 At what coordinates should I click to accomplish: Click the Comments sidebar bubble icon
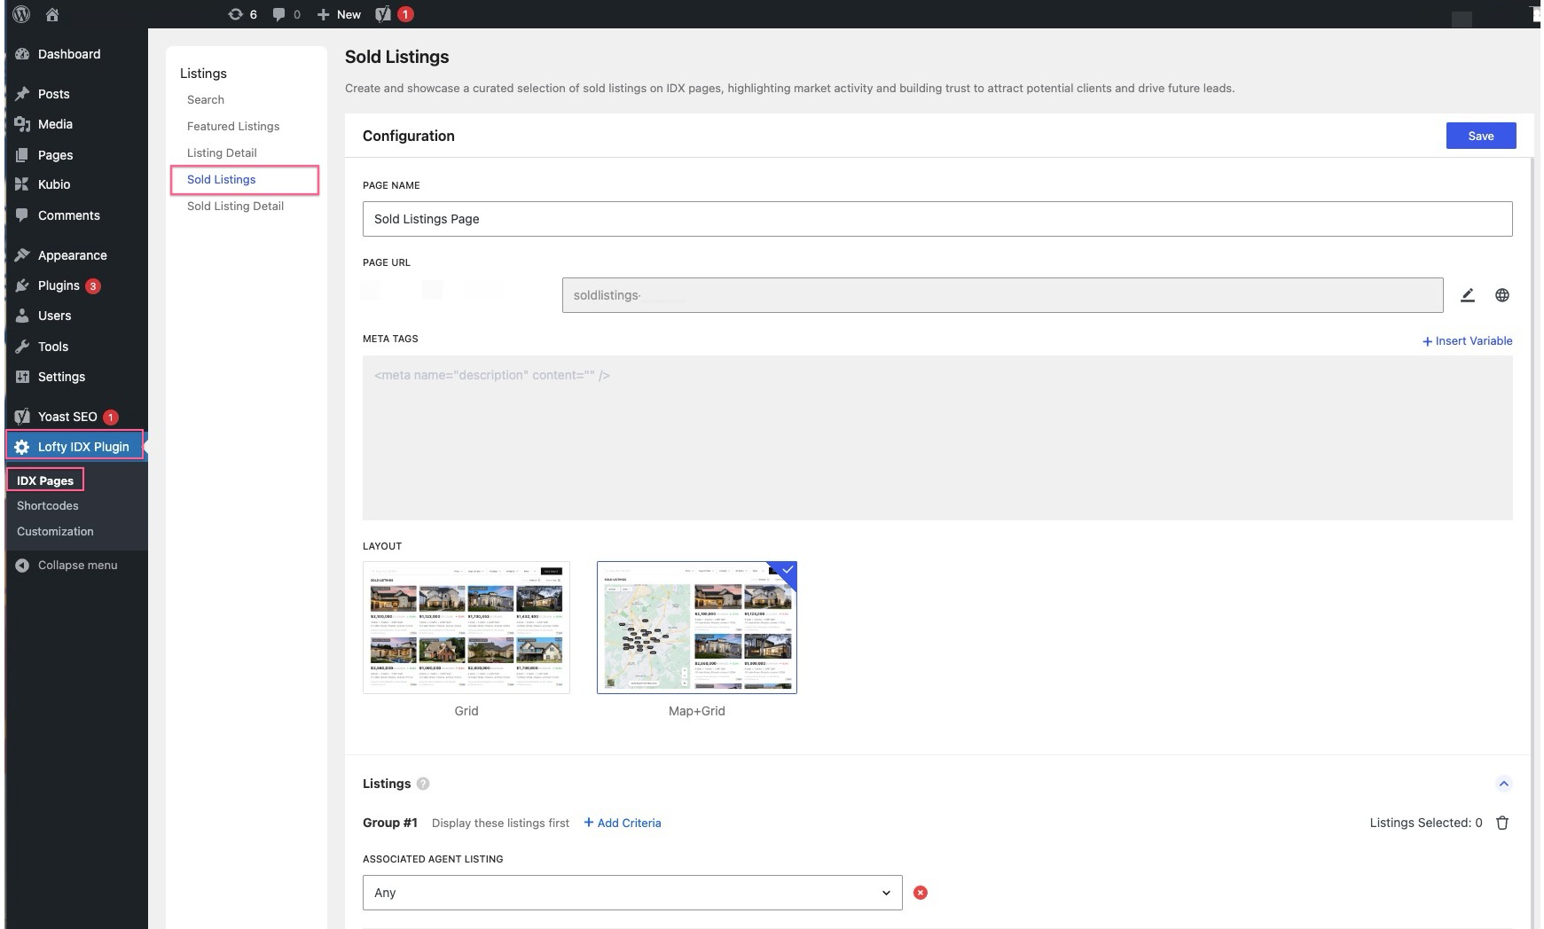[22, 215]
